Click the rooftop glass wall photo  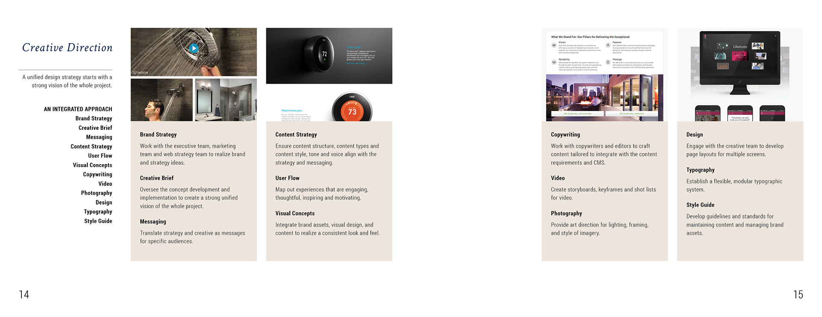pyautogui.click(x=605, y=97)
